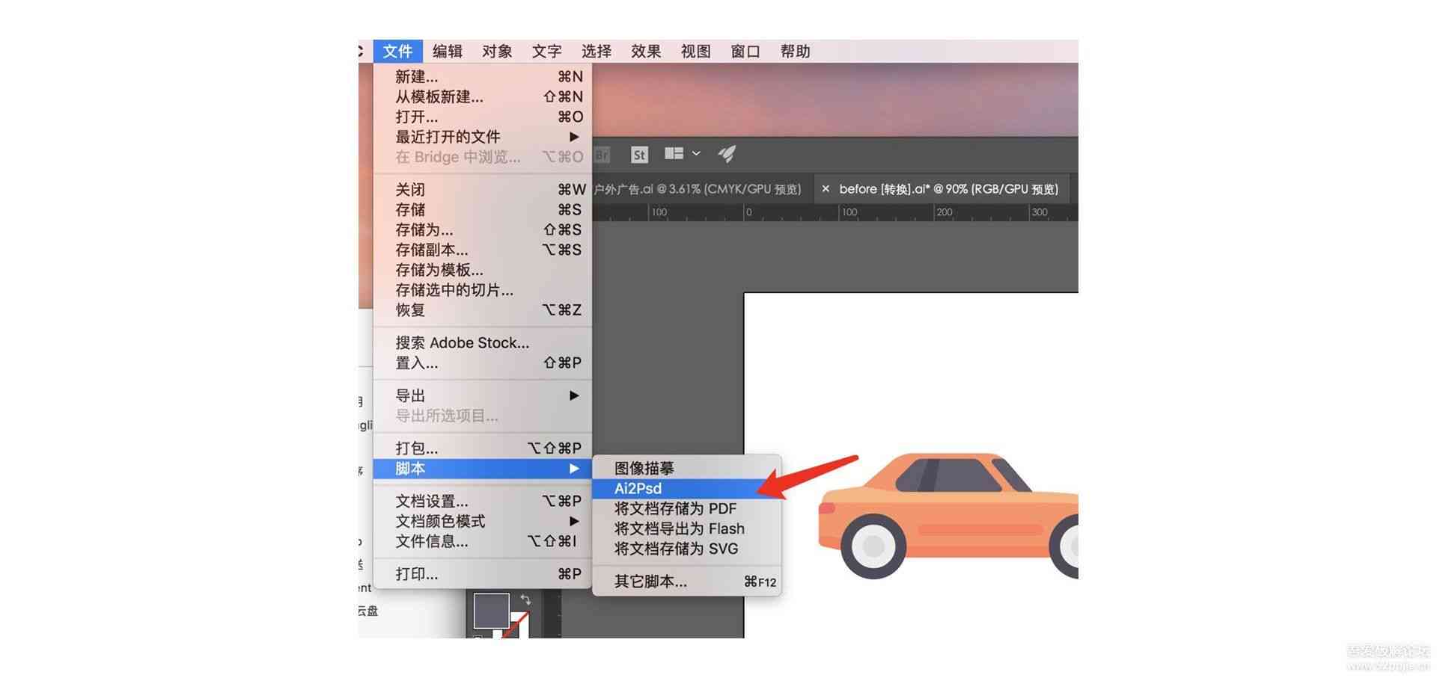Choose 存储副本... menu entry
Screen dimensions: 1437x678
(483, 250)
